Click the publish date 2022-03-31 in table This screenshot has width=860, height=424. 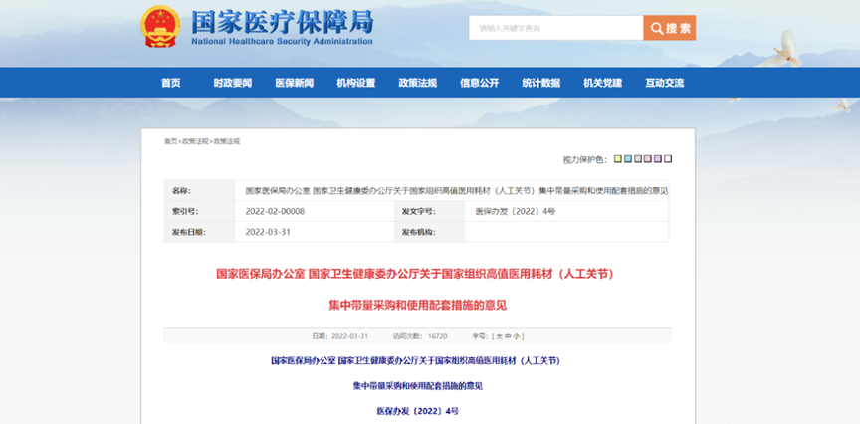click(x=268, y=232)
